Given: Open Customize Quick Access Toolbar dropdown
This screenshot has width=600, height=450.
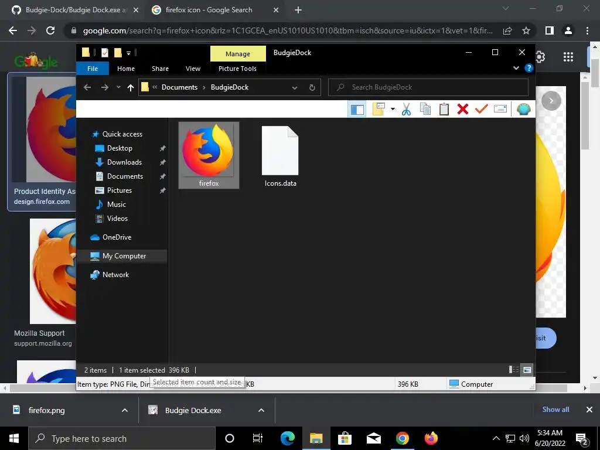Looking at the screenshot, I should click(128, 53).
